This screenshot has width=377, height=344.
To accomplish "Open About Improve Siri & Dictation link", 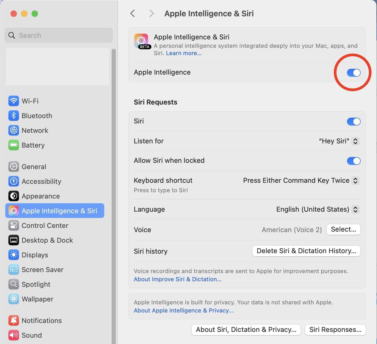I will (x=178, y=279).
